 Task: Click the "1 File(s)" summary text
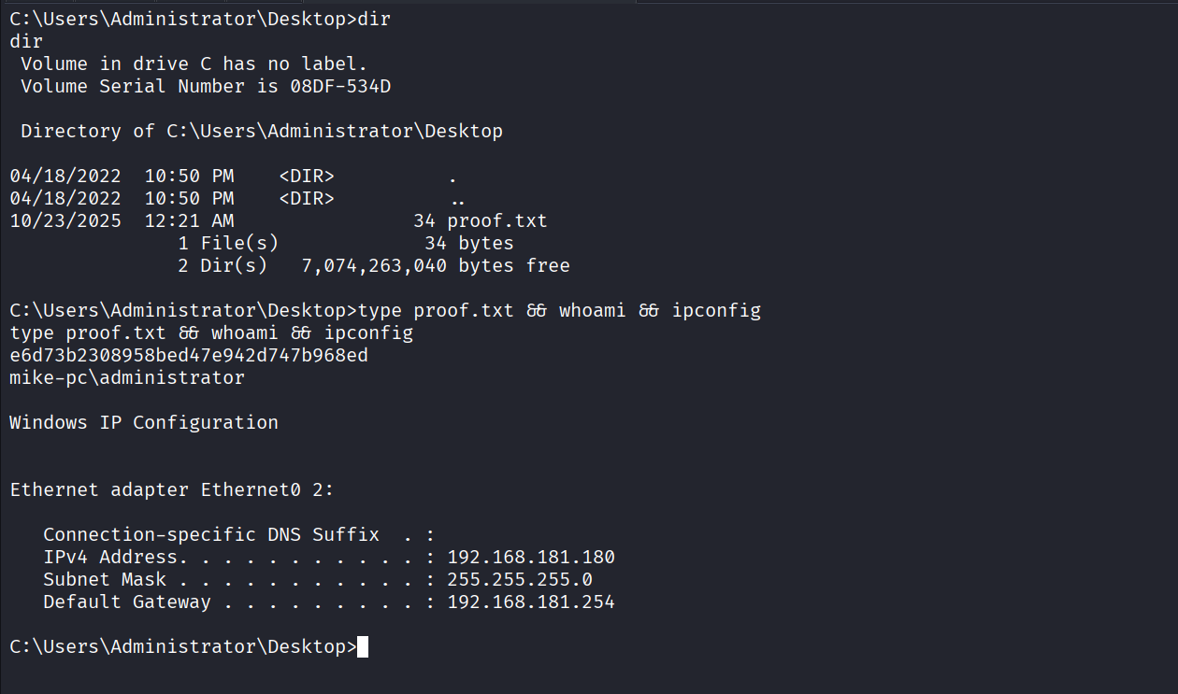(228, 244)
